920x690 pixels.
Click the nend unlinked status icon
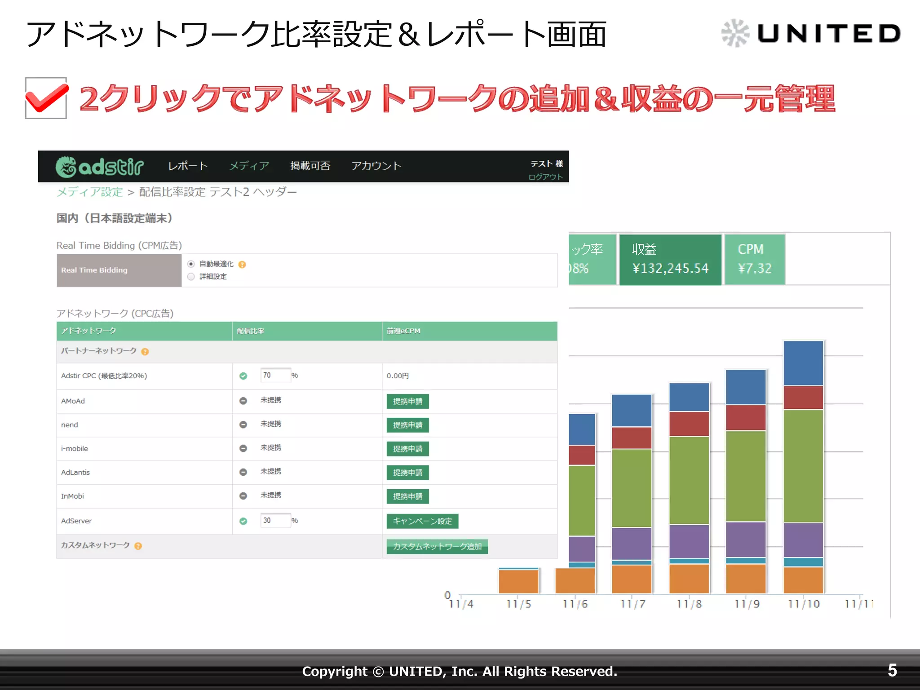click(x=243, y=425)
